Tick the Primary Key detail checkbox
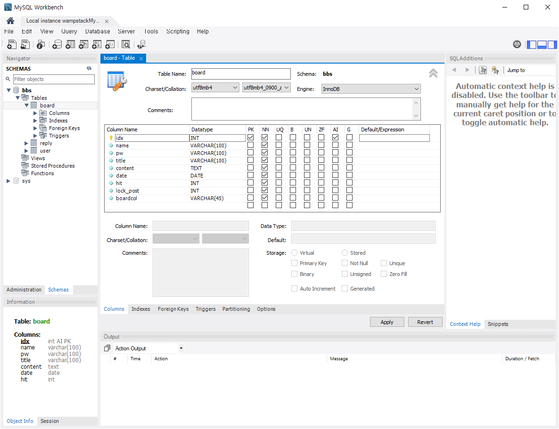The width and height of the screenshot is (559, 429). [294, 263]
